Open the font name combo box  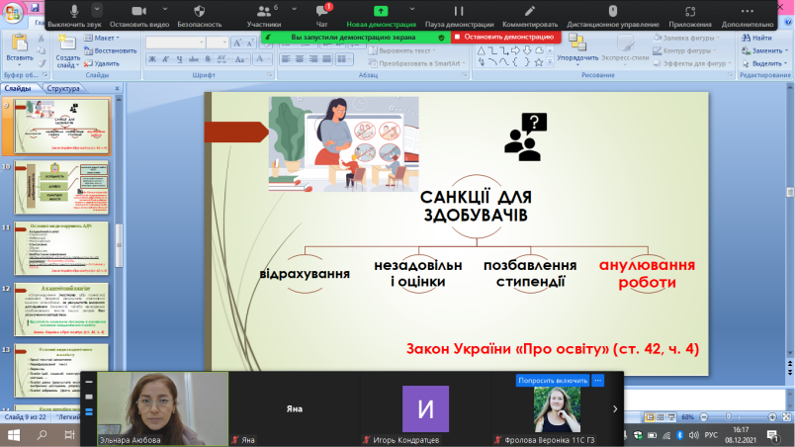[x=175, y=43]
